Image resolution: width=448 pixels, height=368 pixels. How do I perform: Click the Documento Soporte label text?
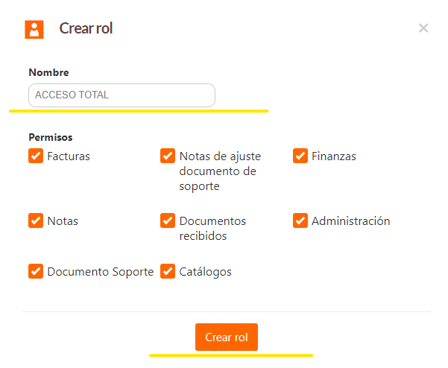click(x=101, y=272)
